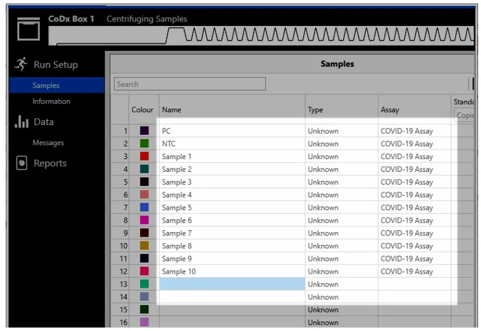The width and height of the screenshot is (481, 331).
Task: Change the Sample 3 colour swatch
Action: 144,182
